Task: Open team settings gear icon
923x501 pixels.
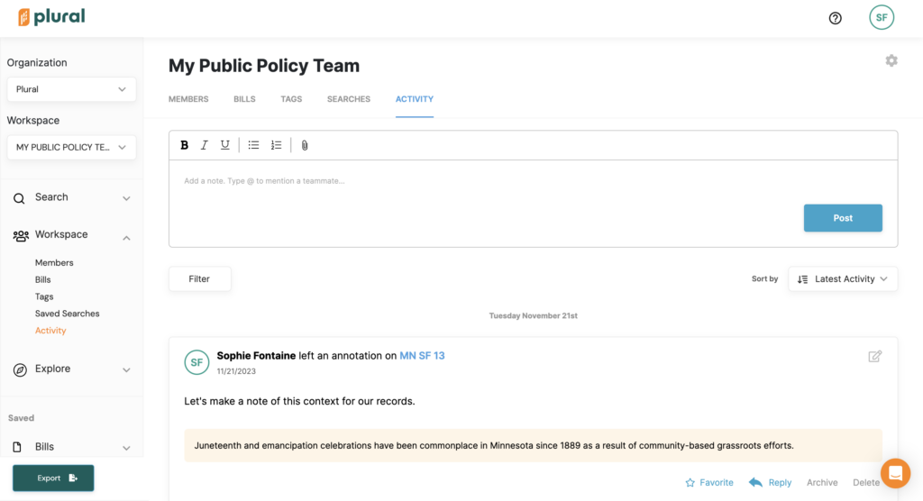Action: pyautogui.click(x=891, y=60)
